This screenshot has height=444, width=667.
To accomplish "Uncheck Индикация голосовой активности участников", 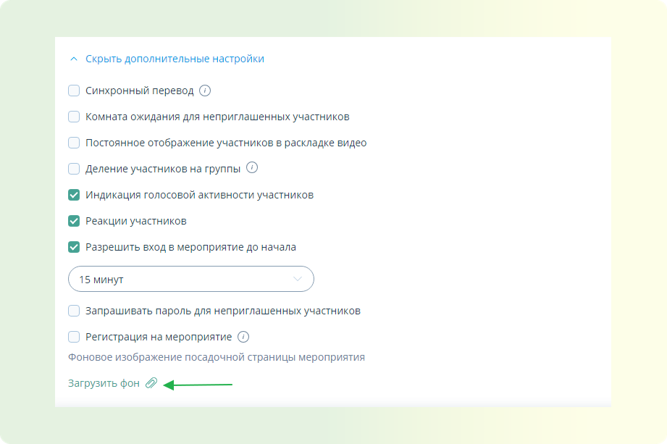I will tap(74, 195).
